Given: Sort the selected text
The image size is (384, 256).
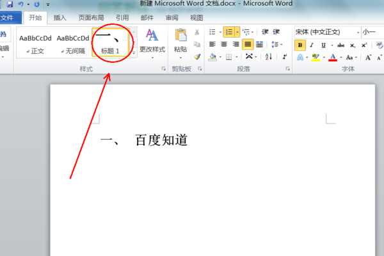Looking at the screenshot, I should 269,57.
